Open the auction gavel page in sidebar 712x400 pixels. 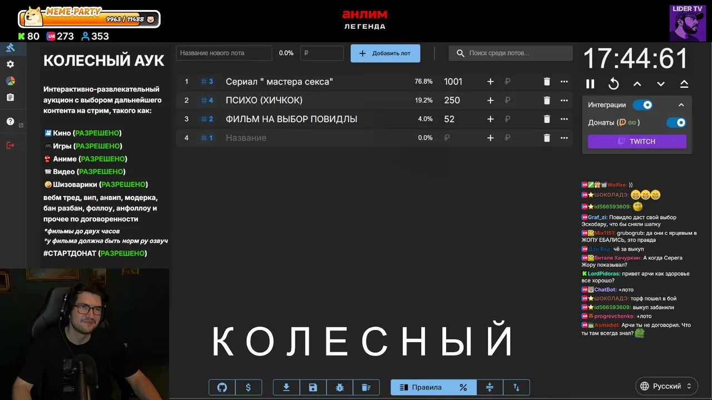tap(10, 48)
